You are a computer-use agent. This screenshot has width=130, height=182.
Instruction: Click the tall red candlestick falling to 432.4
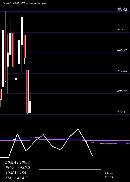tap(28, 92)
